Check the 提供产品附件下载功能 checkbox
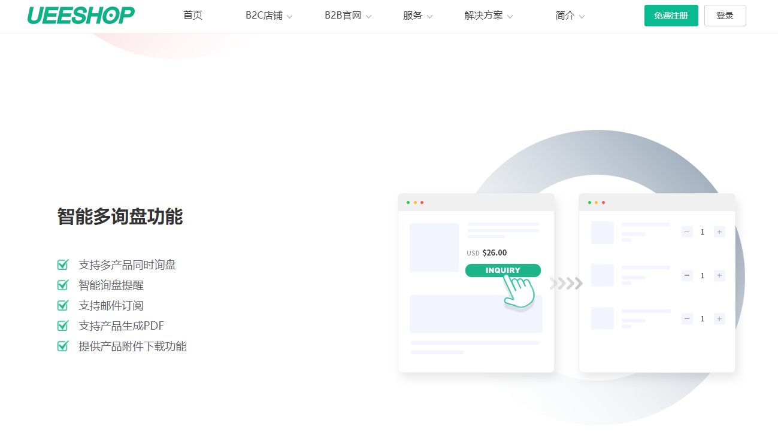 pos(62,346)
